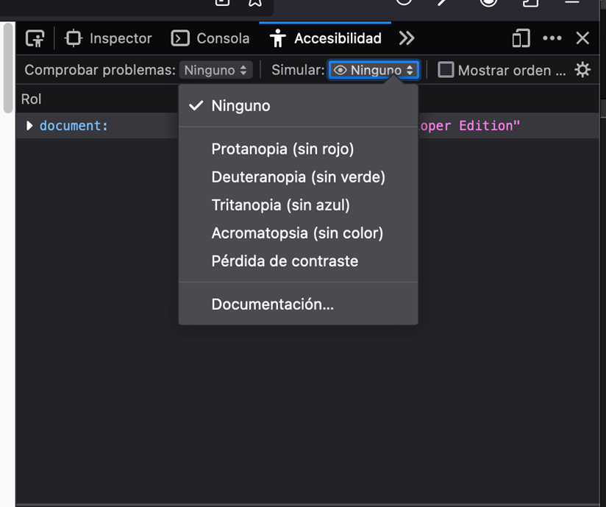Select the Accesibilidad tab

pos(325,38)
